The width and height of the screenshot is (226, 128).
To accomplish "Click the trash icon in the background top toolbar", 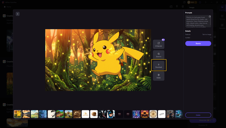I will click(x=183, y=7).
